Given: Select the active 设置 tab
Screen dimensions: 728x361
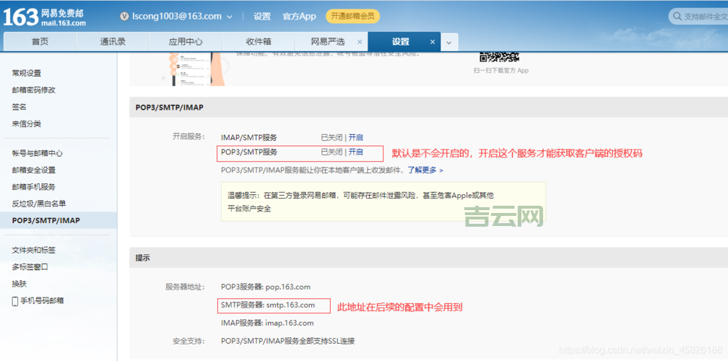Looking at the screenshot, I should click(x=401, y=42).
